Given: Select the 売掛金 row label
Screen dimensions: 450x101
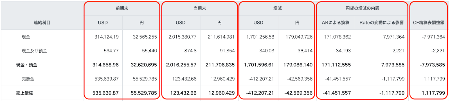Looking at the screenshot, I should (x=28, y=79).
